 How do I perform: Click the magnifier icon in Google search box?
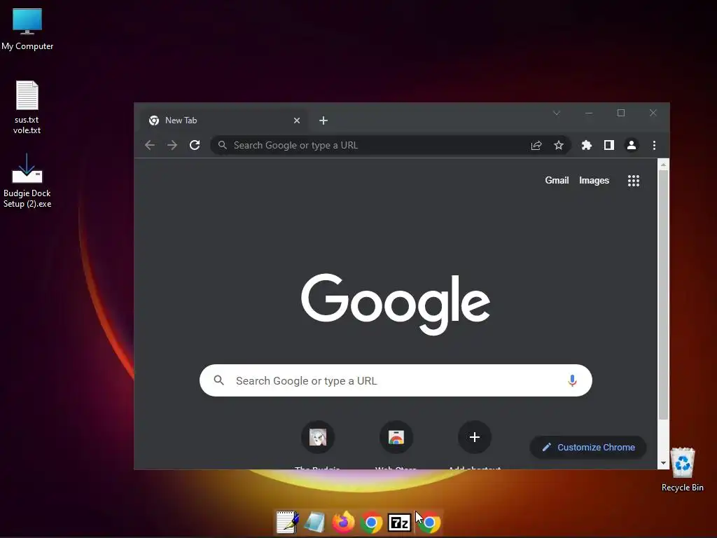(219, 380)
